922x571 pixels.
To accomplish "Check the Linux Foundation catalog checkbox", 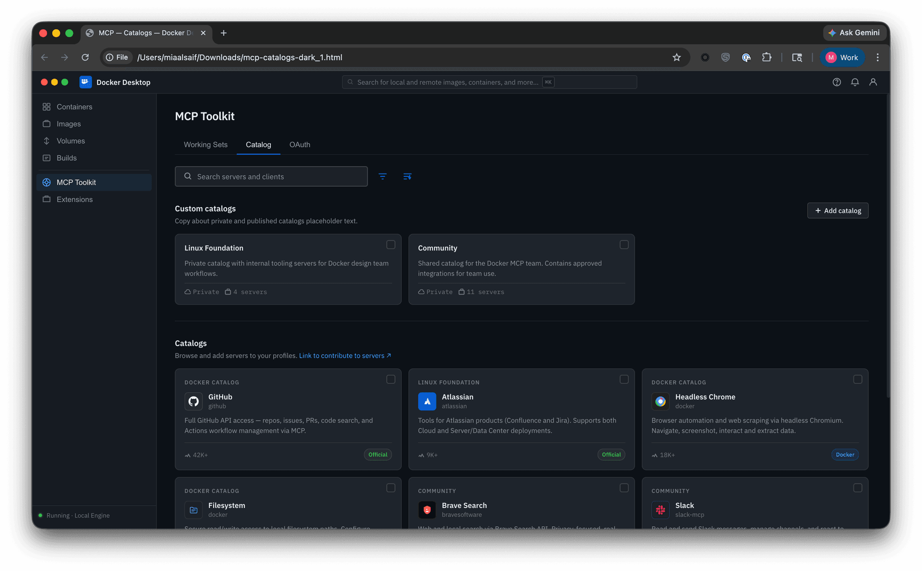I will (x=391, y=245).
